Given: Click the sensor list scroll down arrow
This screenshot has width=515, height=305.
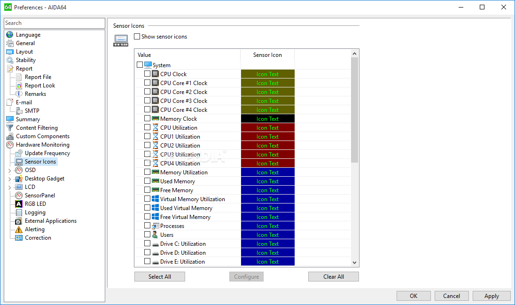Looking at the screenshot, I should pyautogui.click(x=354, y=262).
